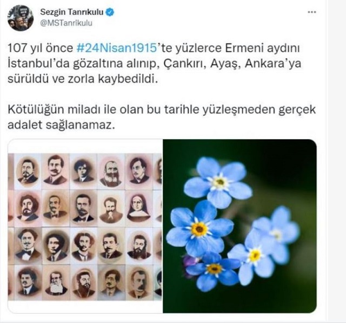The height and width of the screenshot is (323, 346).
Task: Click the small purple bud near the flowers
Action: [190, 262]
